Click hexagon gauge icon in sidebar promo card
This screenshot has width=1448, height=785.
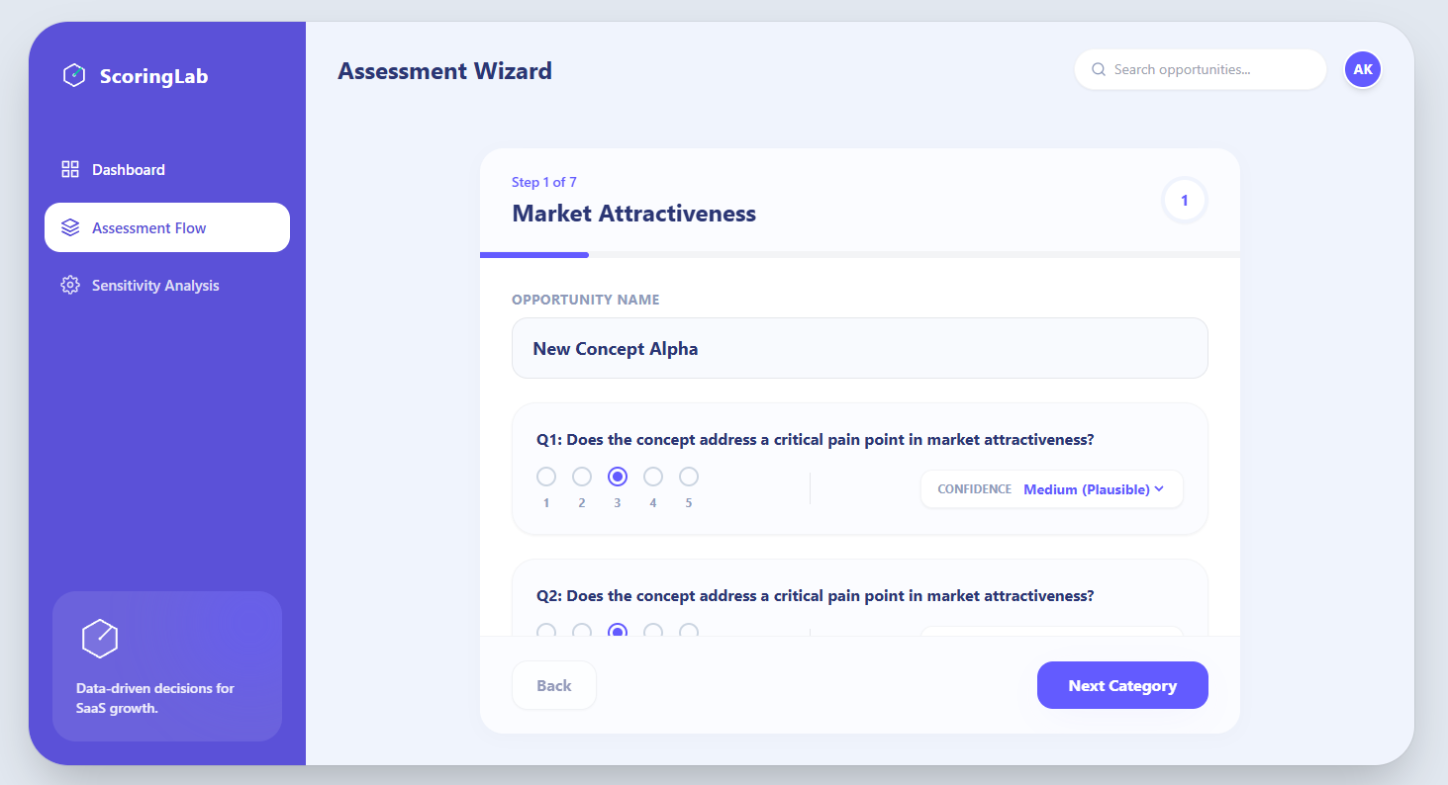[x=100, y=639]
